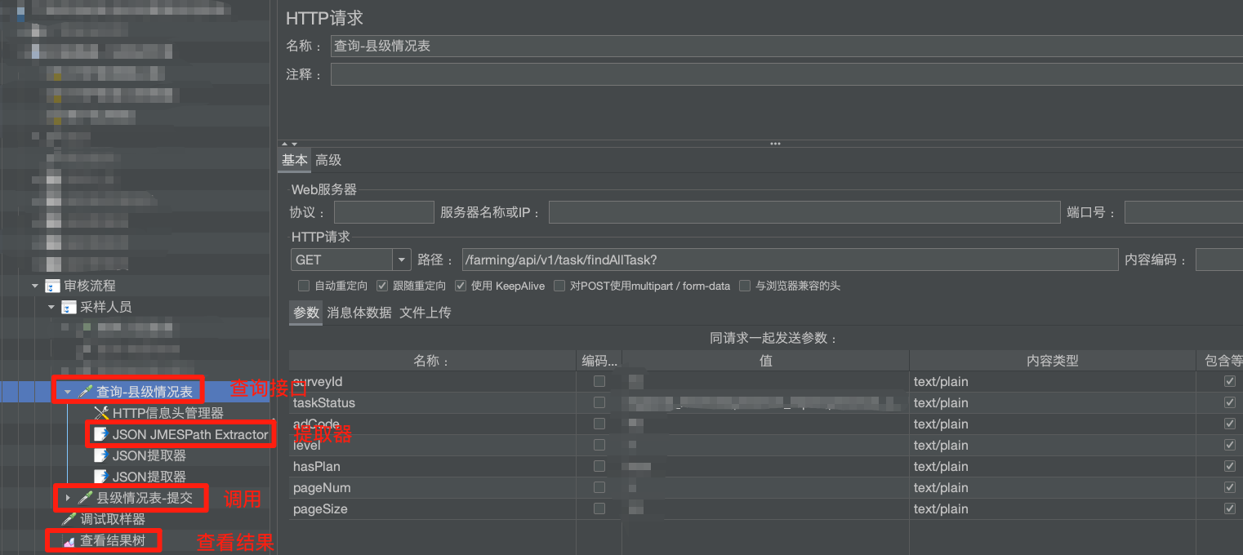The height and width of the screenshot is (555, 1243).
Task: Collapse the 采样人员 tree node
Action: 51,307
